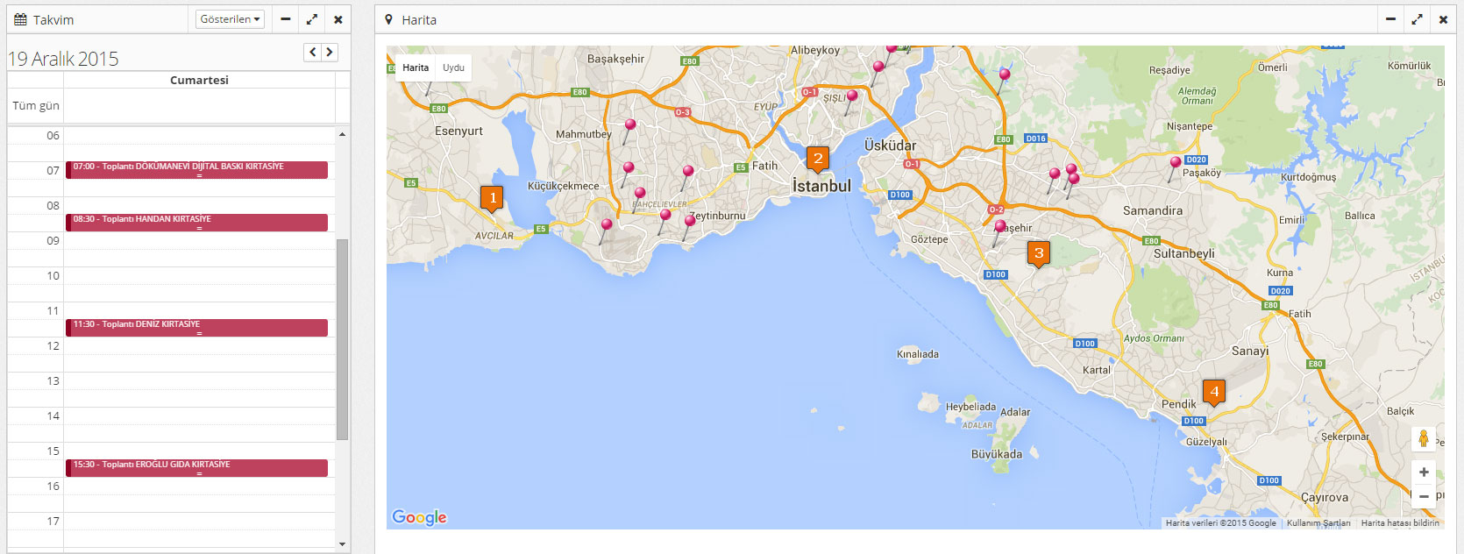
Task: Close the Harita panel
Action: point(1443,19)
